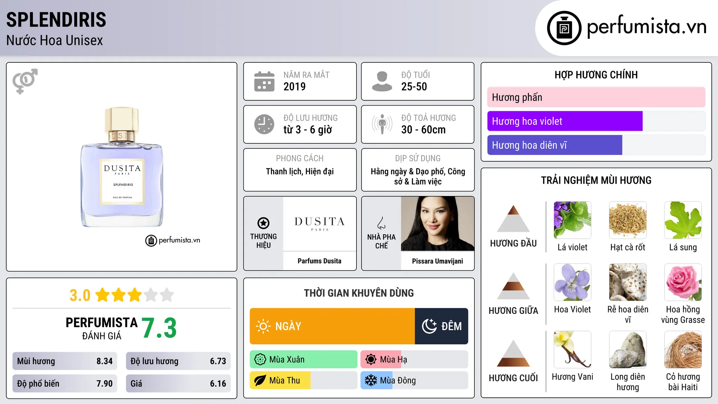
Task: Click the longevity value từ 3 - 6 giờ
Action: click(x=308, y=130)
